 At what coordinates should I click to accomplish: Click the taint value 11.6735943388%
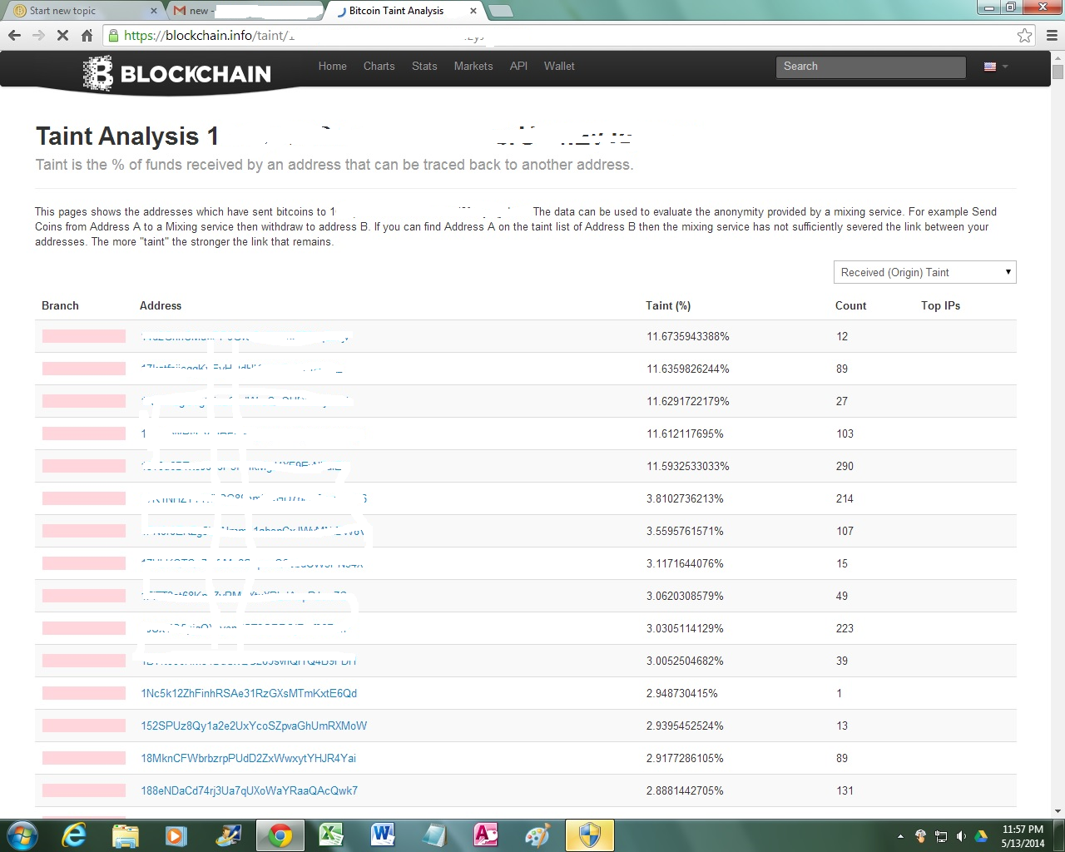tap(688, 336)
